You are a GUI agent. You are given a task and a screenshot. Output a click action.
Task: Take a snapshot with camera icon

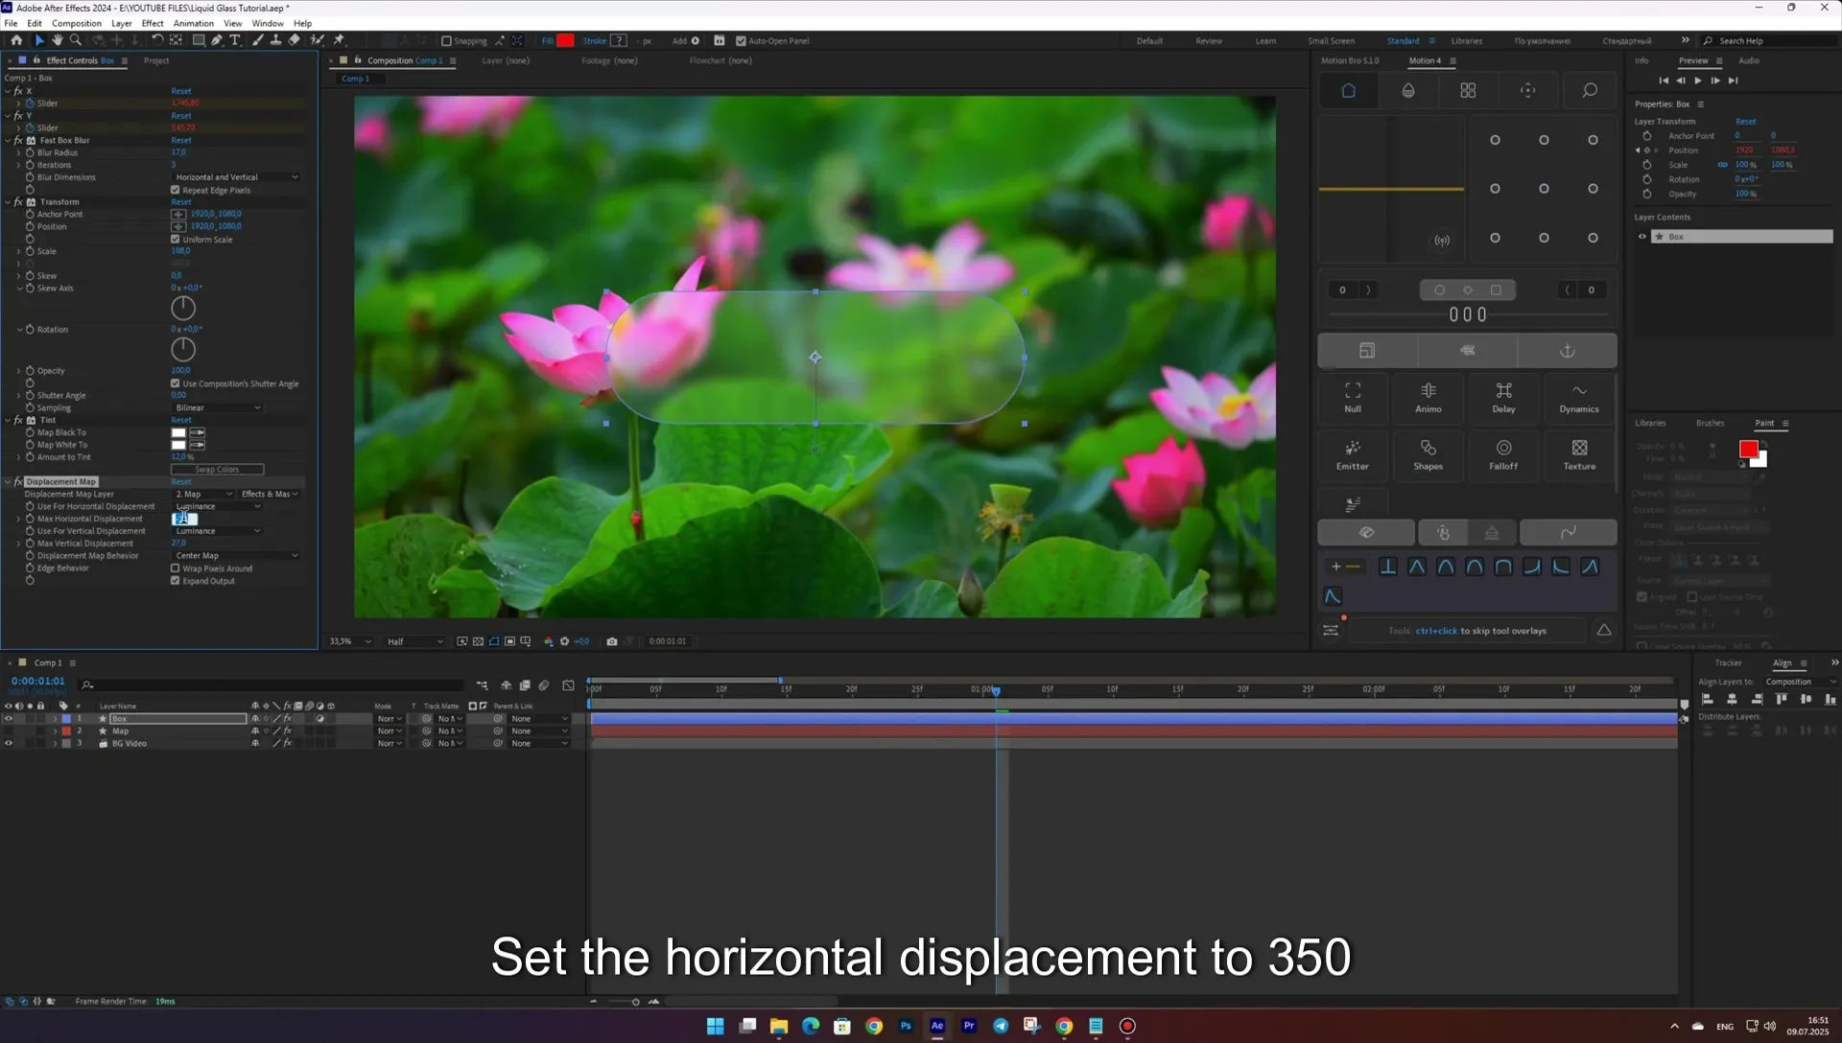612,641
